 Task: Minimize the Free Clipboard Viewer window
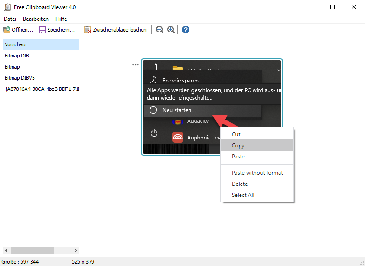[x=312, y=7]
